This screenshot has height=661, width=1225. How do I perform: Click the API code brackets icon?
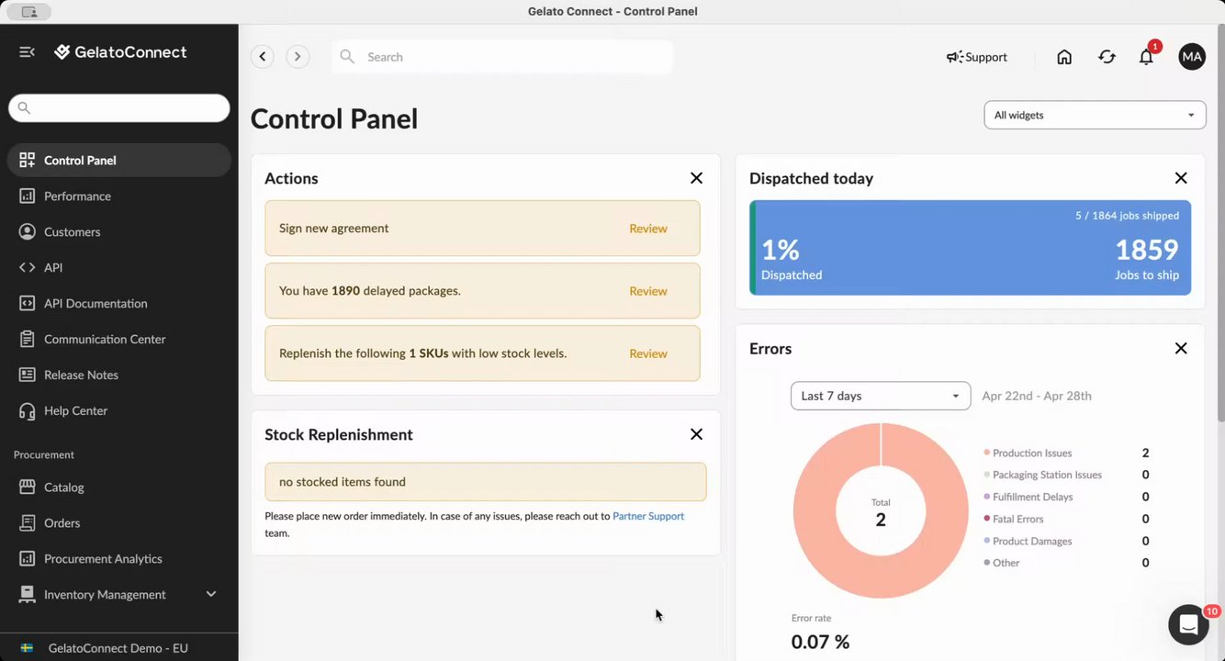[27, 267]
